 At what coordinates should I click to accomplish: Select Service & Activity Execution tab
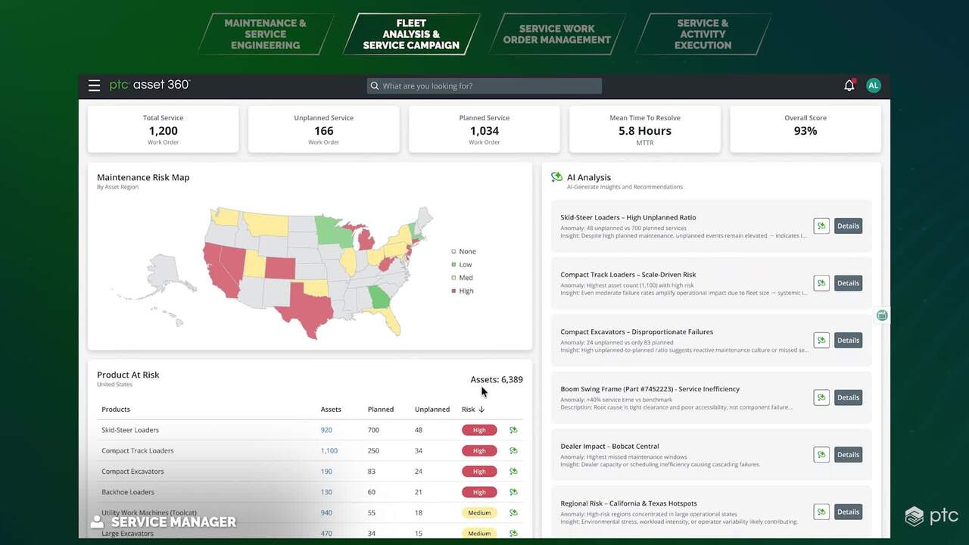pyautogui.click(x=703, y=35)
